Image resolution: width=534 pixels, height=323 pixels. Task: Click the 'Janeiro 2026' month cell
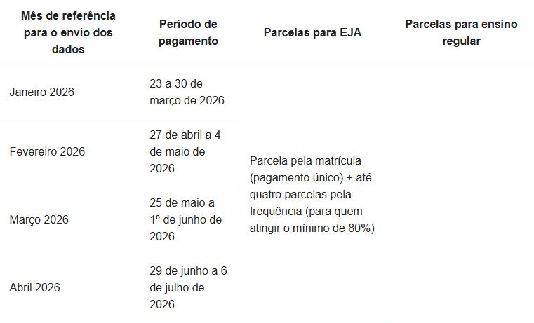pos(41,92)
